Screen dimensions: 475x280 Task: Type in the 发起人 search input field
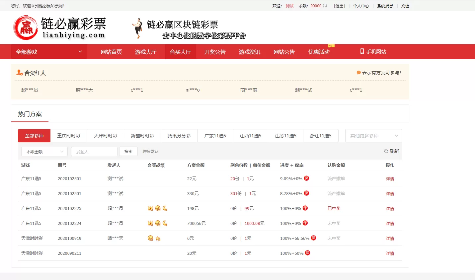(x=94, y=151)
